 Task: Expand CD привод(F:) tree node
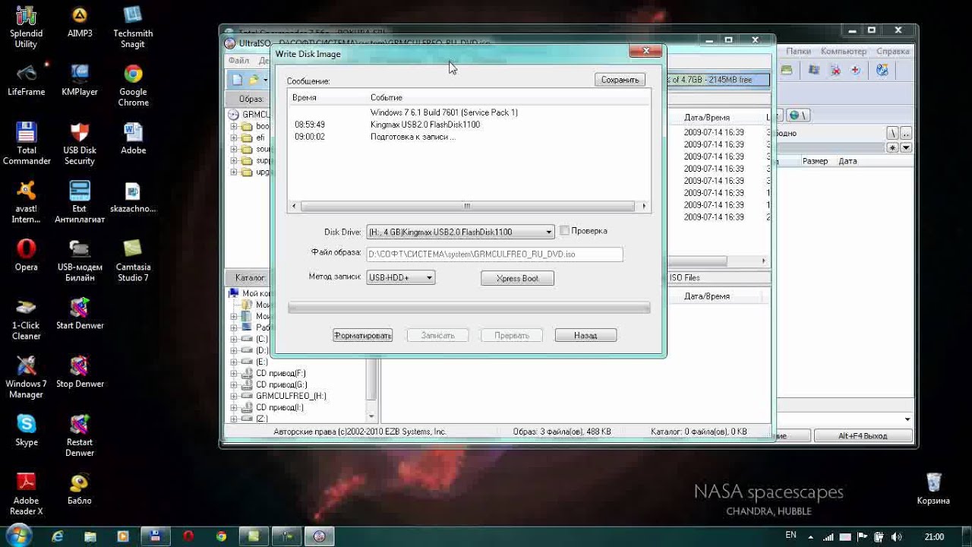pos(234,373)
